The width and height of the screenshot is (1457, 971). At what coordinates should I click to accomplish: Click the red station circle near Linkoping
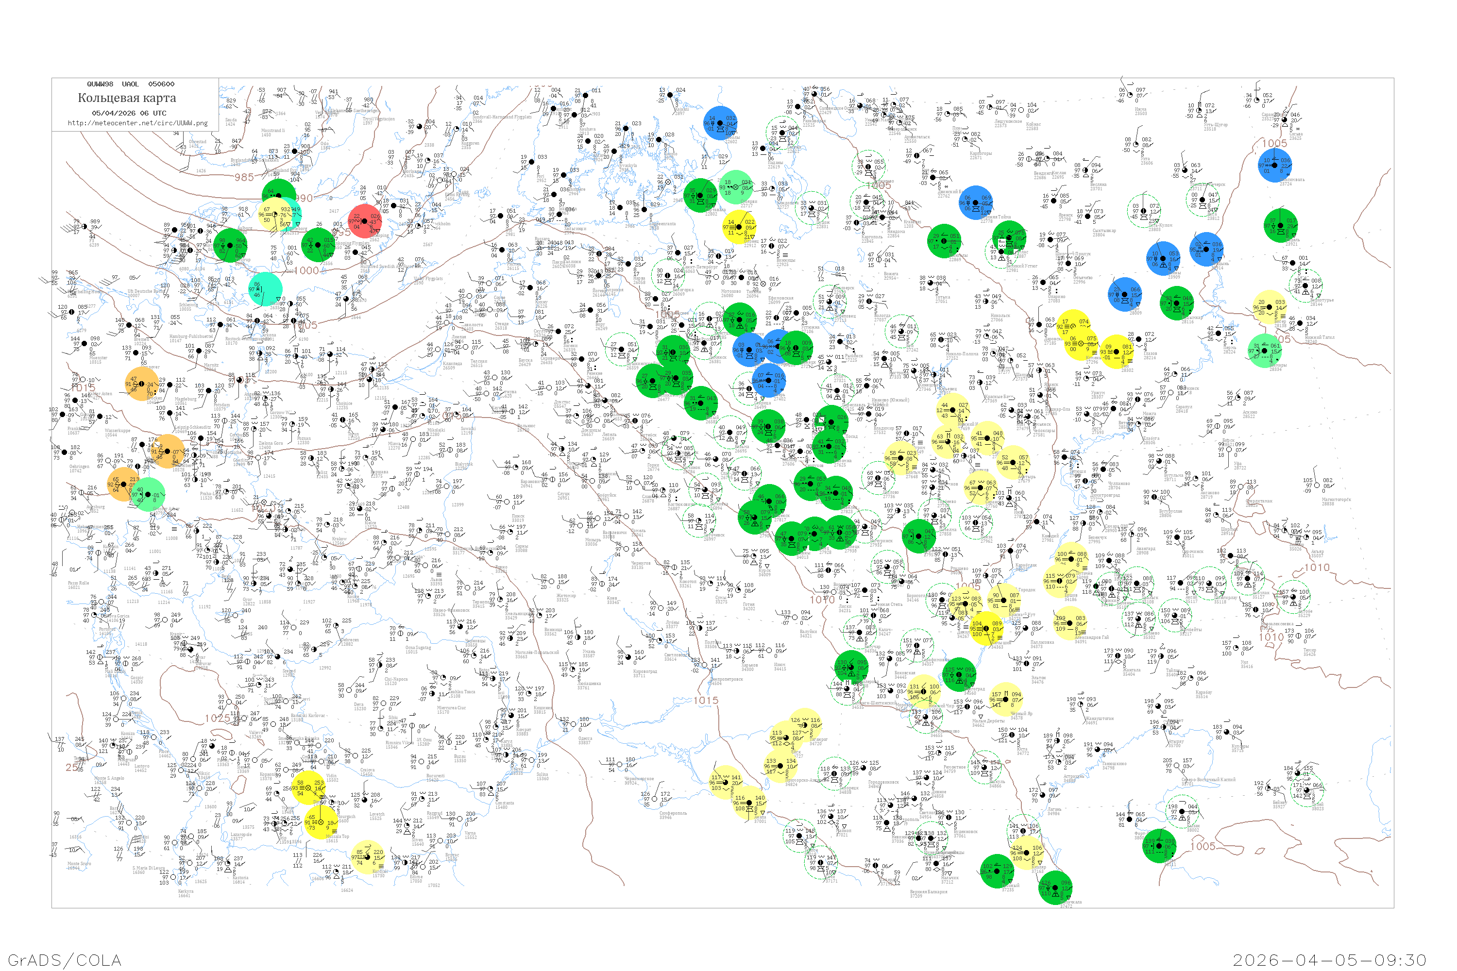(x=365, y=221)
